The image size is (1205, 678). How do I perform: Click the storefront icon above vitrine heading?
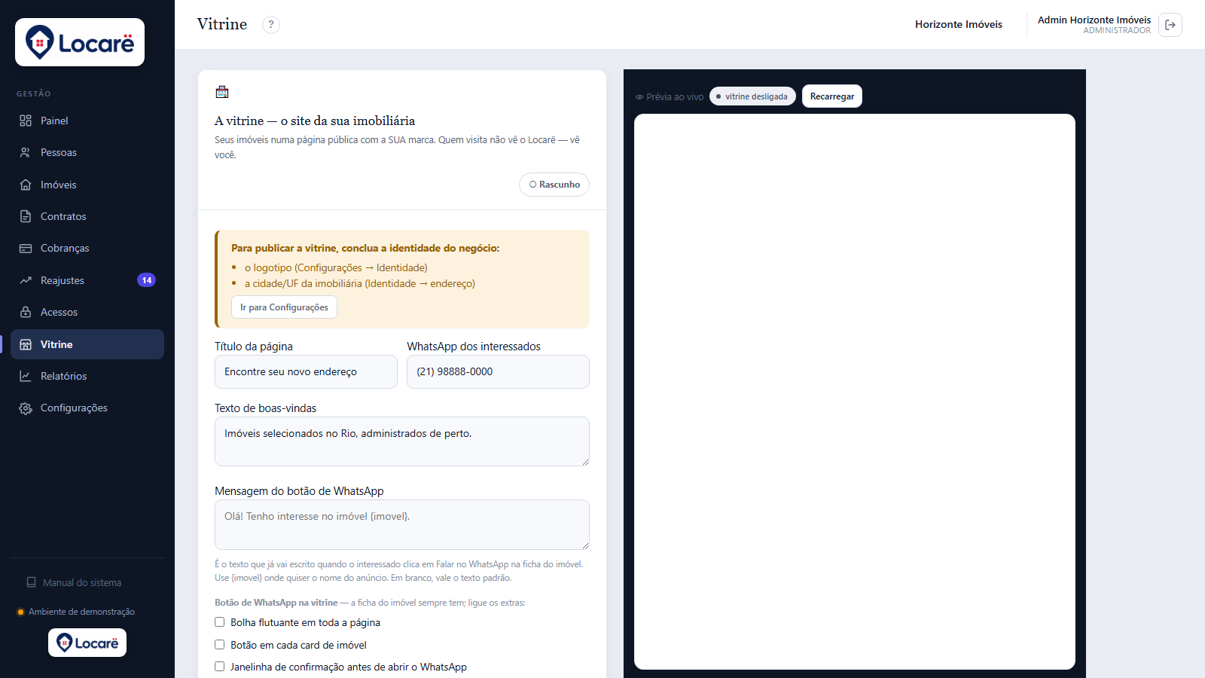(x=222, y=92)
